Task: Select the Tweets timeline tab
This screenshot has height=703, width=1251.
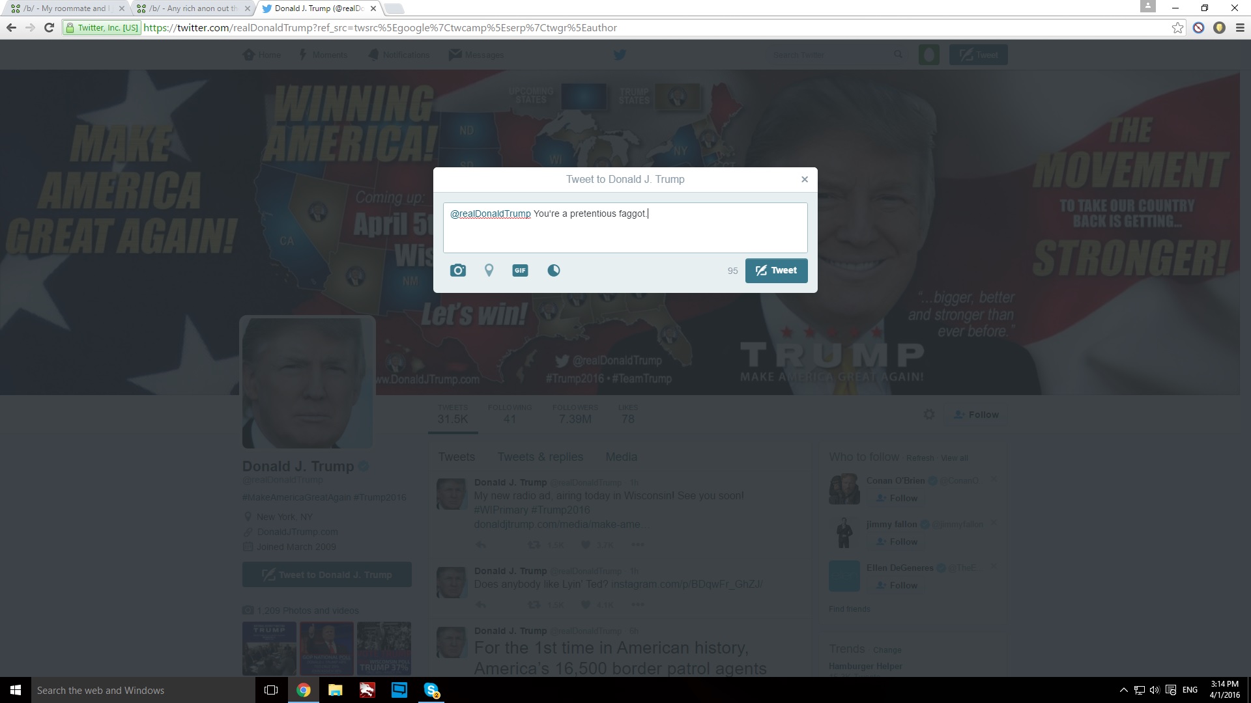Action: pos(457,457)
